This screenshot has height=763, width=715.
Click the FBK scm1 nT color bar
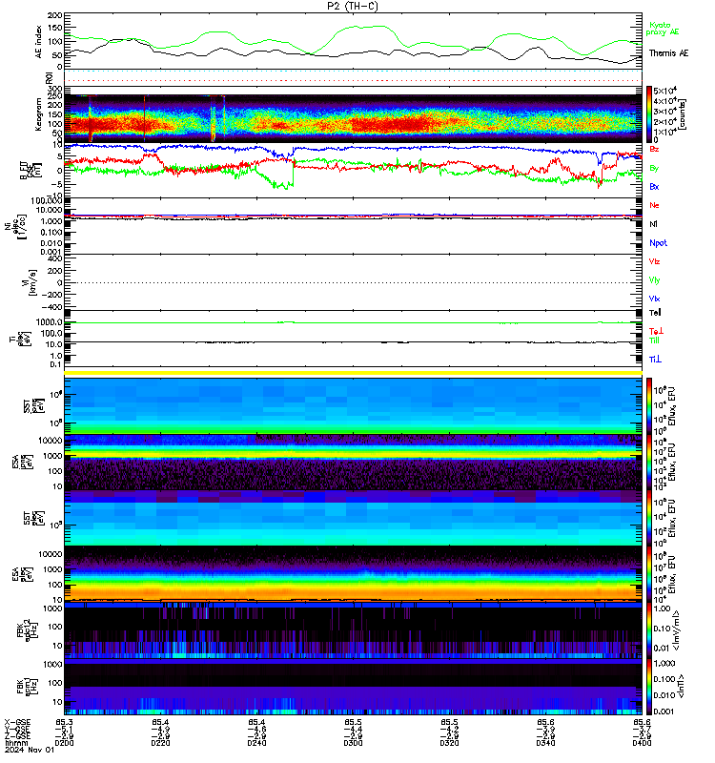click(649, 687)
